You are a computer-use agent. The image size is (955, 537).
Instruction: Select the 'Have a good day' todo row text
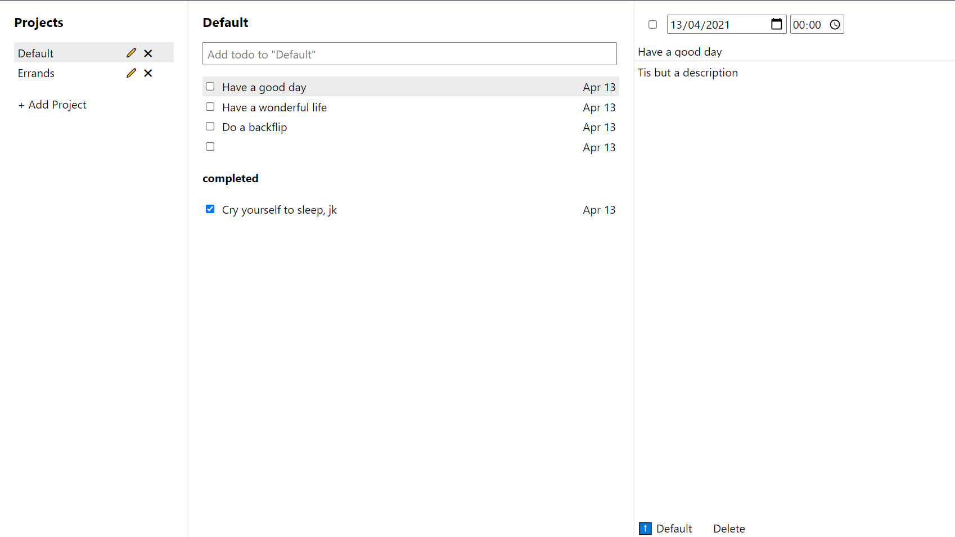(264, 87)
